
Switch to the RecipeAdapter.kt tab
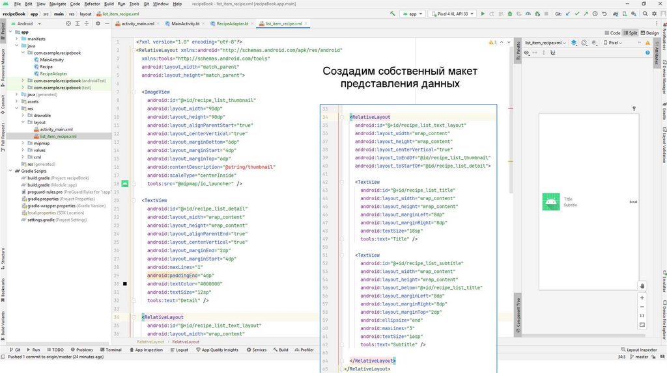233,23
